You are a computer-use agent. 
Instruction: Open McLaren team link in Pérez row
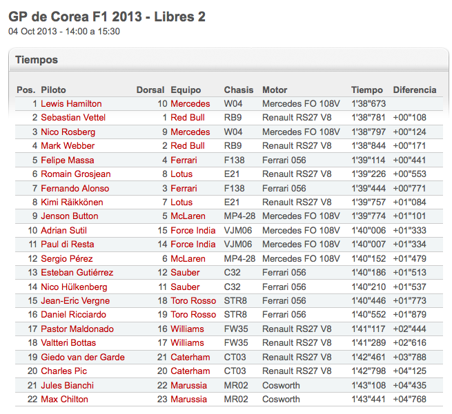188,258
